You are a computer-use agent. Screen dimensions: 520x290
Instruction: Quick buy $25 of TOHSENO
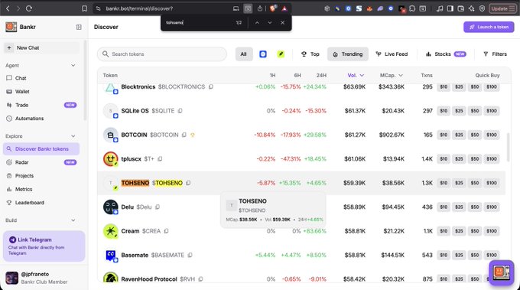click(x=459, y=183)
